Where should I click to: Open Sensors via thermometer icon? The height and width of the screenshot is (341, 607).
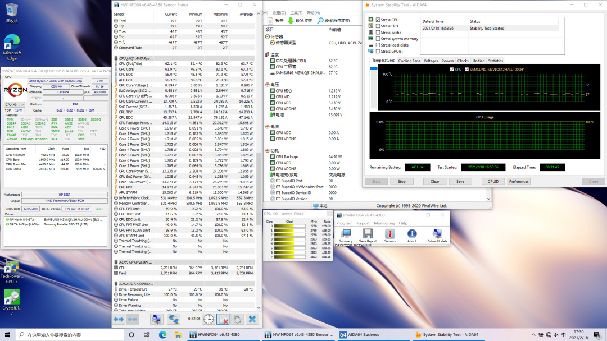[x=389, y=233]
